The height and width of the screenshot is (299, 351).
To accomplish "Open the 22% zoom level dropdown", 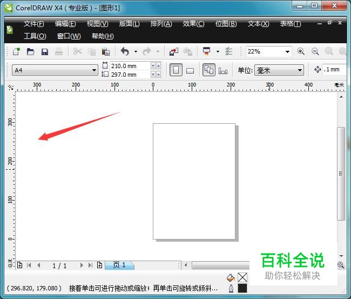I will [x=287, y=52].
